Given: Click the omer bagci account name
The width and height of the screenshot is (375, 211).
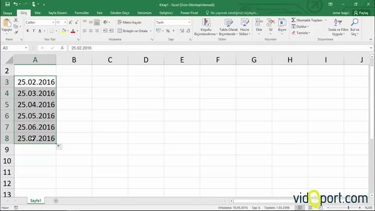Looking at the screenshot, I should (341, 13).
